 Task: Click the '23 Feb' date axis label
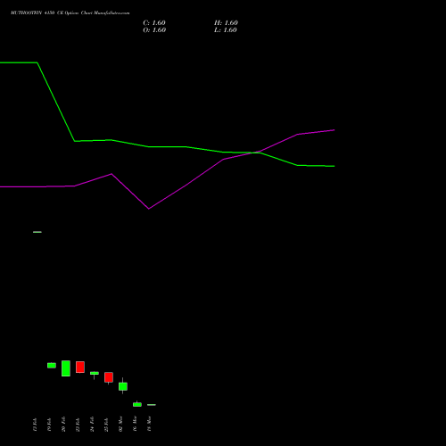coord(78,425)
